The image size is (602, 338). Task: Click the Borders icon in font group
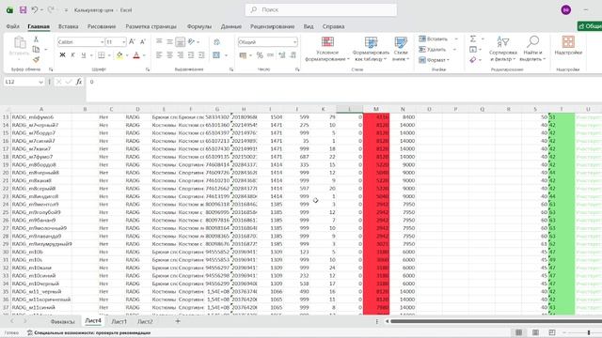click(x=102, y=55)
